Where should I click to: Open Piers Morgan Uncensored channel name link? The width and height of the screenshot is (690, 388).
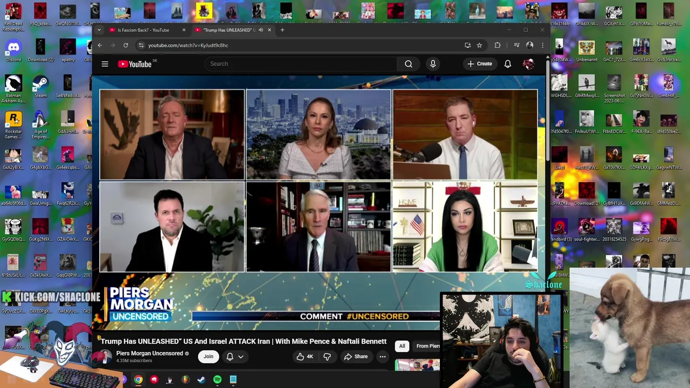tap(149, 354)
